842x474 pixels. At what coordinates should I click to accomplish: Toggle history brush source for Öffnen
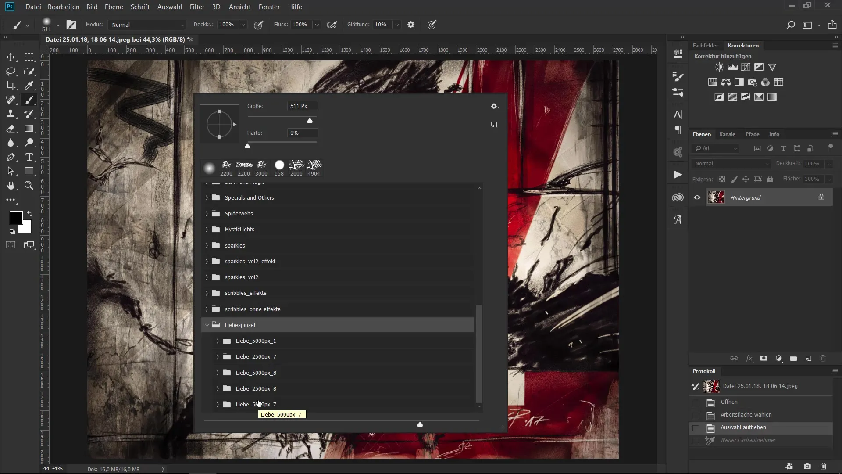[x=696, y=402]
